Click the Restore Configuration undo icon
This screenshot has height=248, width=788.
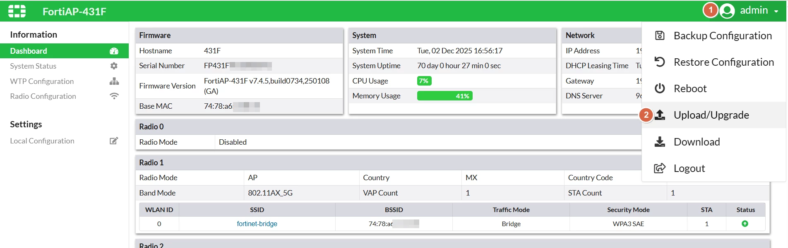pos(660,62)
